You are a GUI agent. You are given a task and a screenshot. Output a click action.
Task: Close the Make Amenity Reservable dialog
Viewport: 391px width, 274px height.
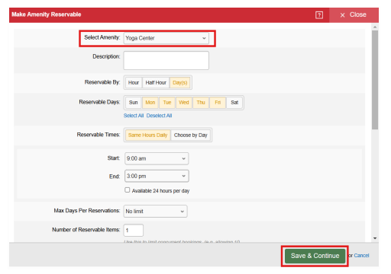354,15
